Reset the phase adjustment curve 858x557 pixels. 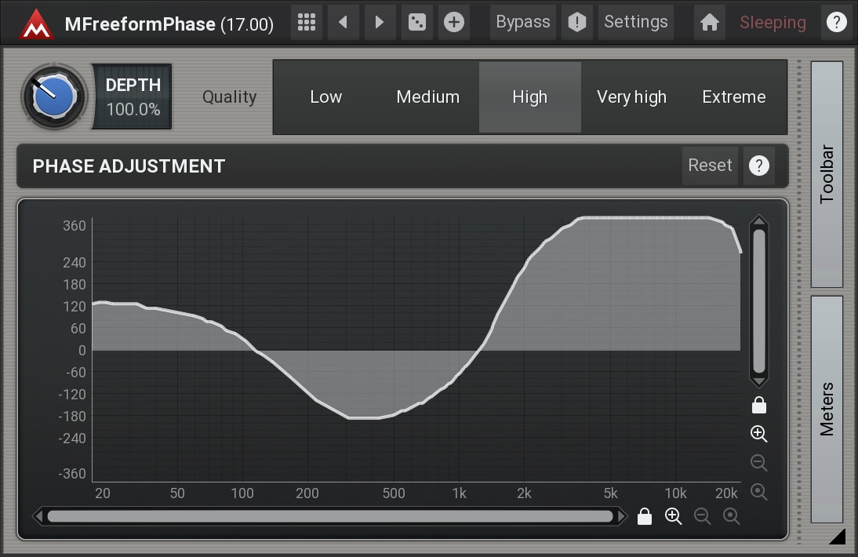(x=710, y=166)
